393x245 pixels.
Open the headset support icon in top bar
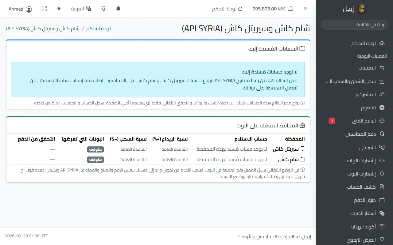[103, 9]
